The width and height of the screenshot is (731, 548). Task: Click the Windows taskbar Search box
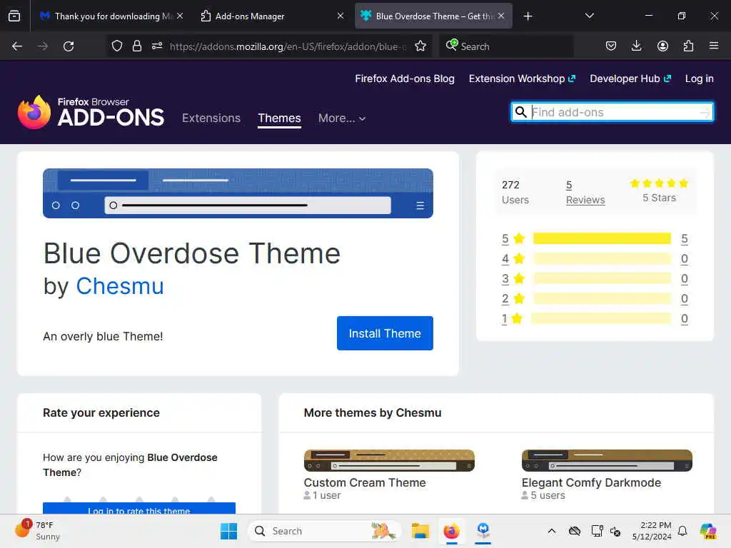[325, 531]
